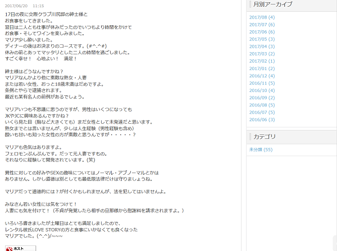This screenshot has width=337, height=251.
Task: Open the oldest archive 2016/06
Action: pos(262,119)
